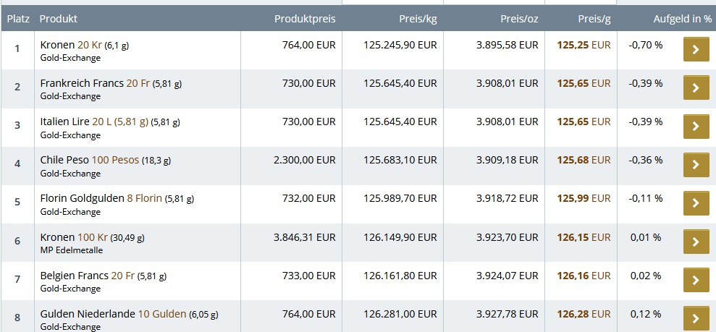Click MP Edelmetalle dealer name

(x=71, y=250)
